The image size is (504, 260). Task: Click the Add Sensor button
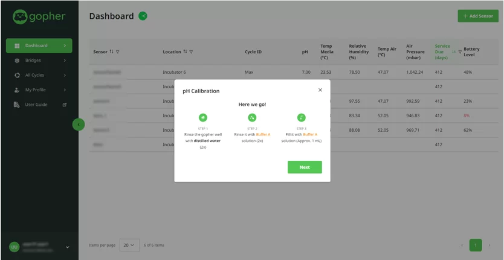point(478,16)
